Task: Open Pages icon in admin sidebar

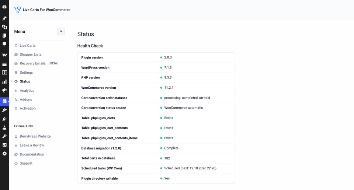Action: pyautogui.click(x=4, y=36)
